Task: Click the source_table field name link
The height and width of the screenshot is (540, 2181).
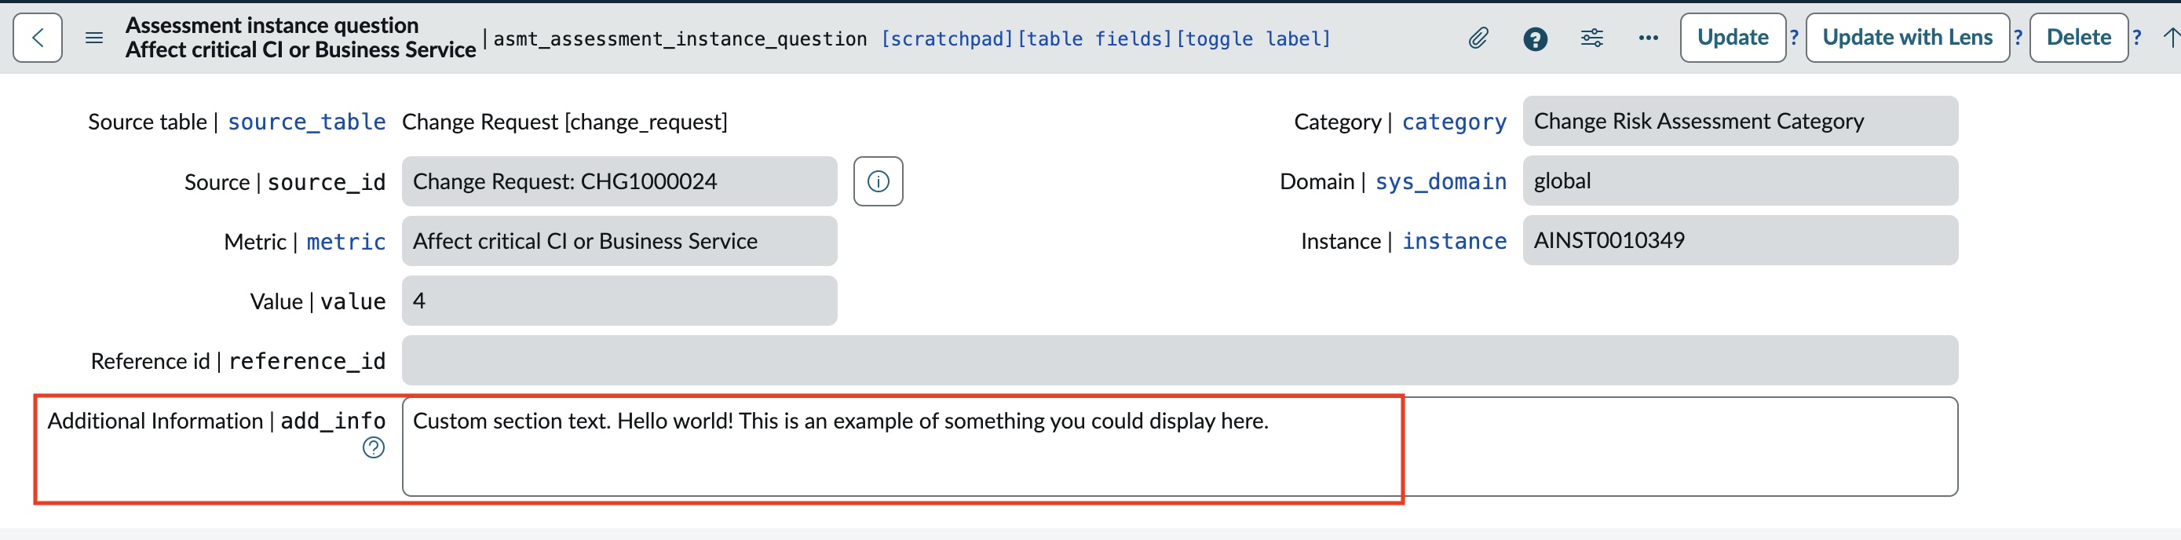Action: point(306,122)
